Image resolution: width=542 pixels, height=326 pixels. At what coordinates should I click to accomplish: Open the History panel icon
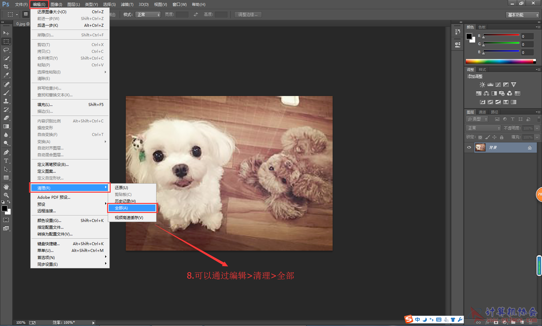(x=457, y=32)
